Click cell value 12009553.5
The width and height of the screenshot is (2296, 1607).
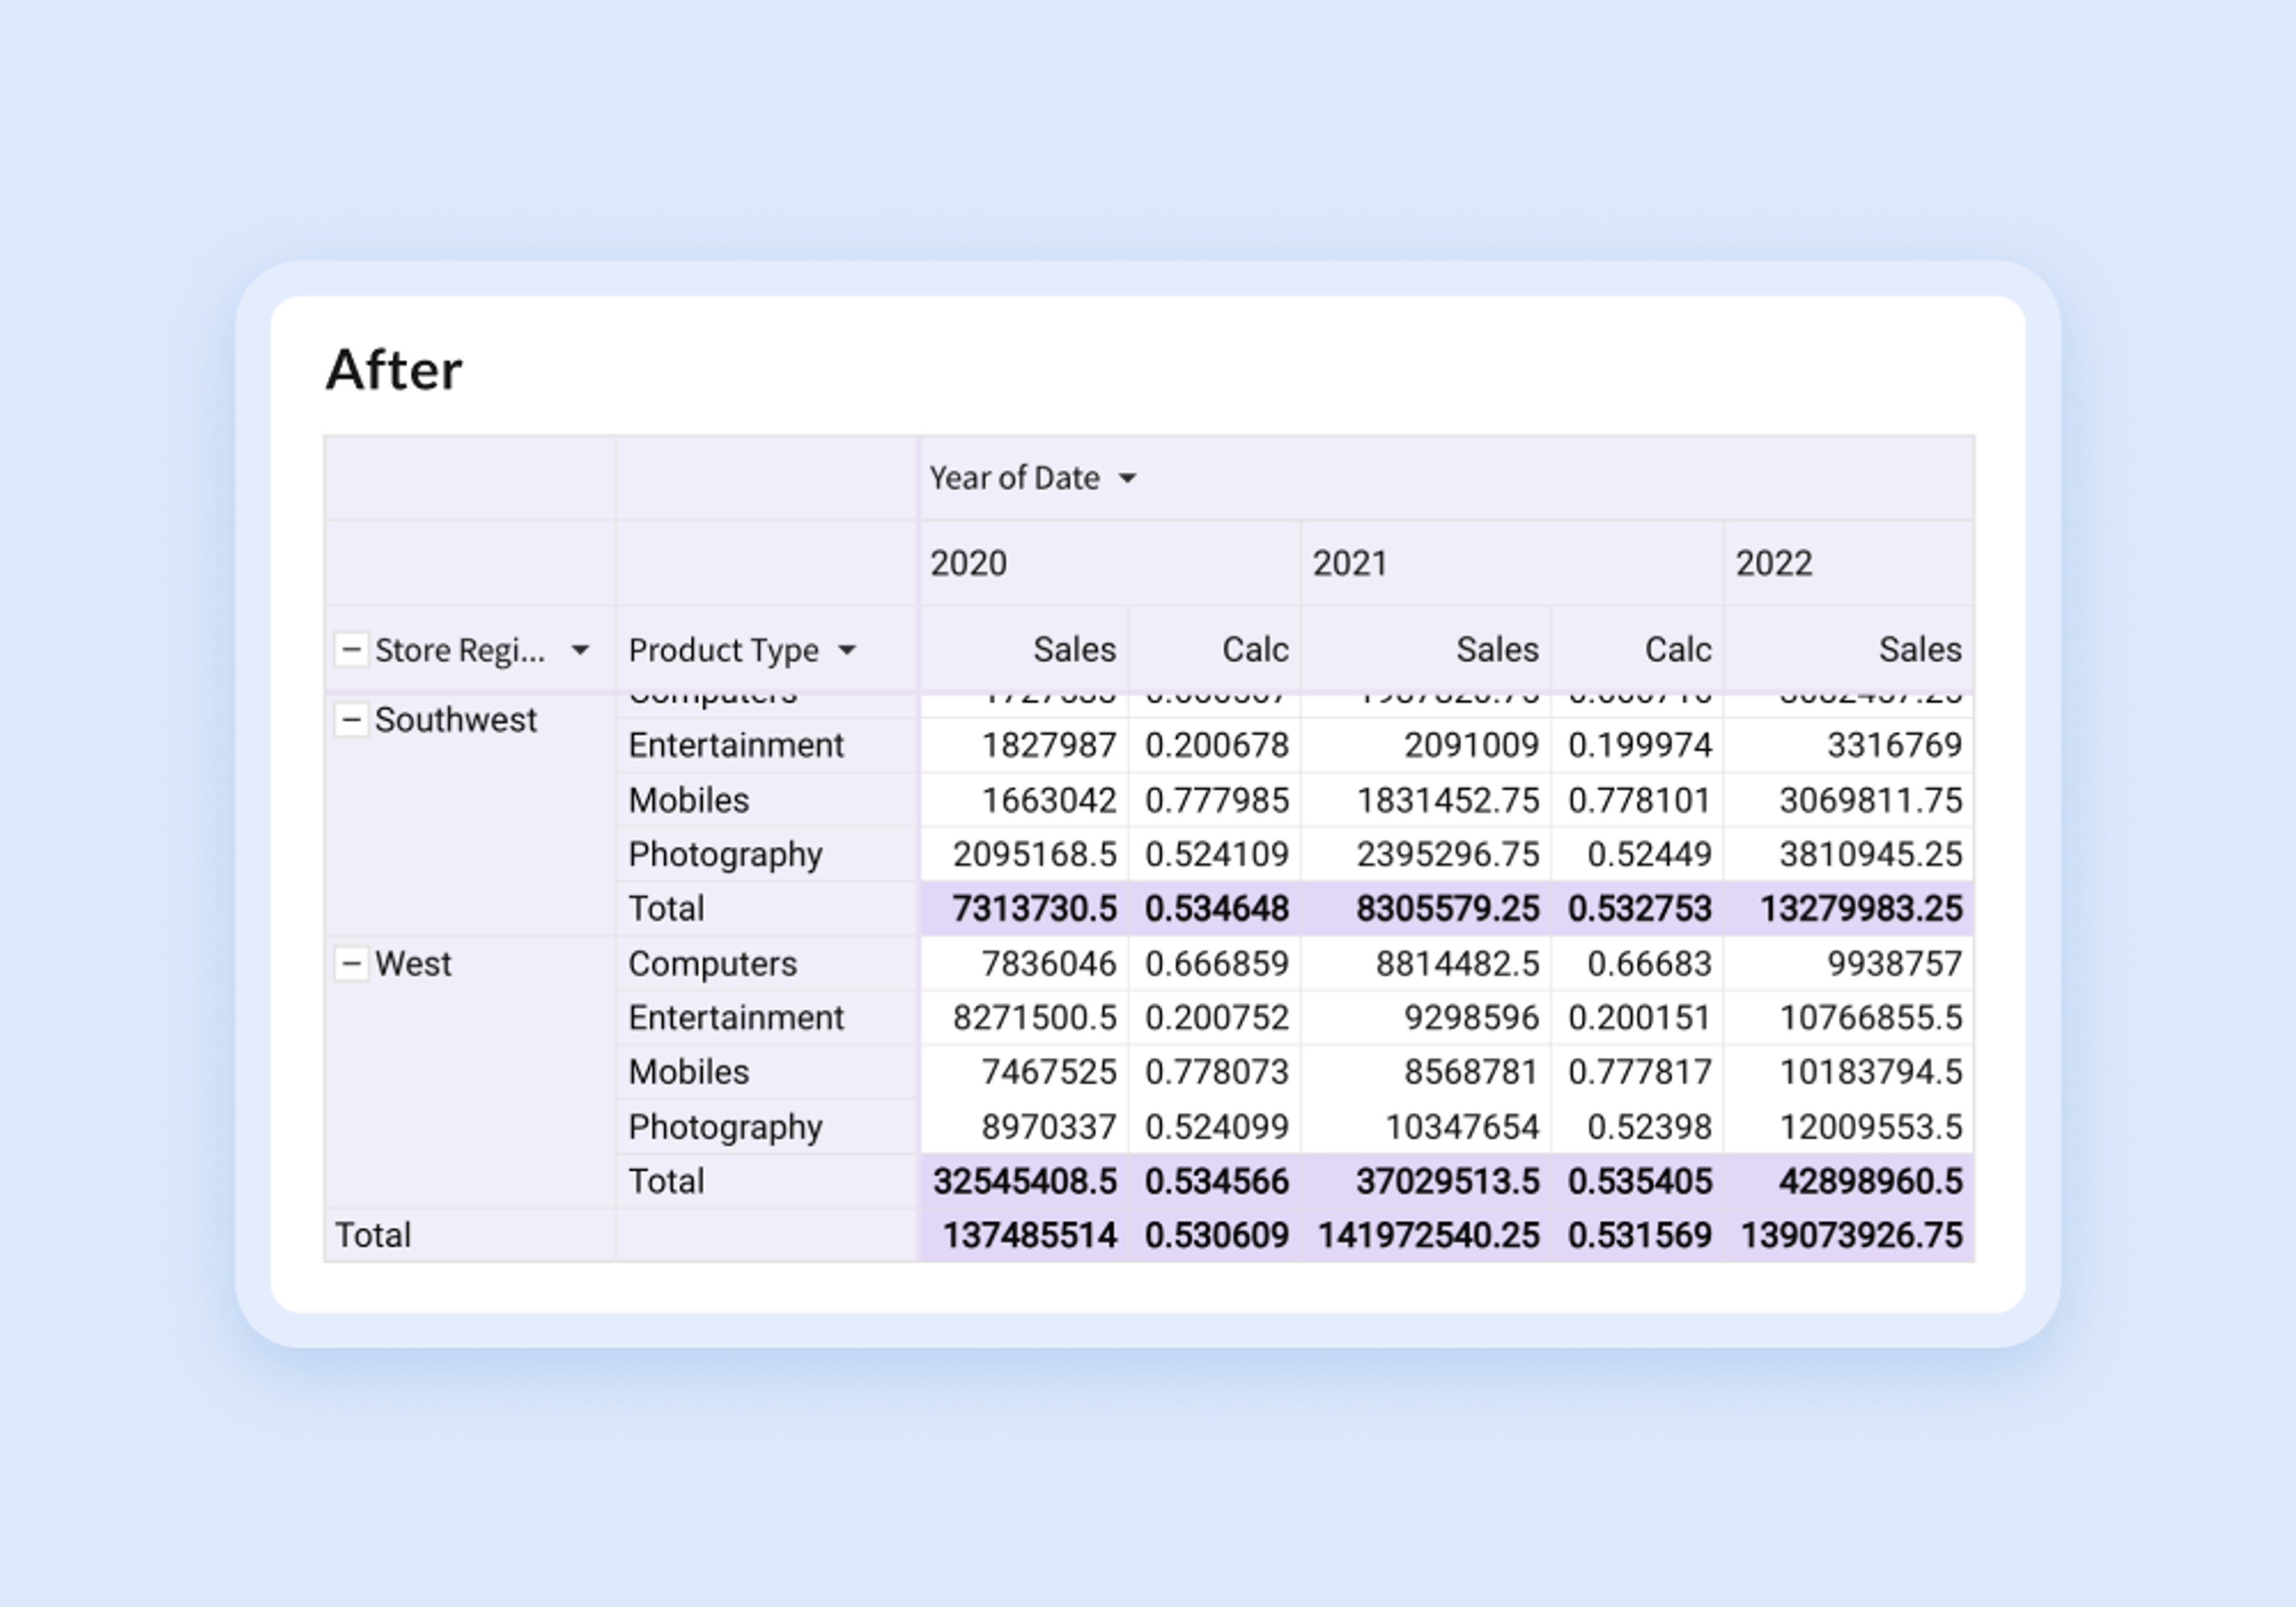pos(1870,1127)
